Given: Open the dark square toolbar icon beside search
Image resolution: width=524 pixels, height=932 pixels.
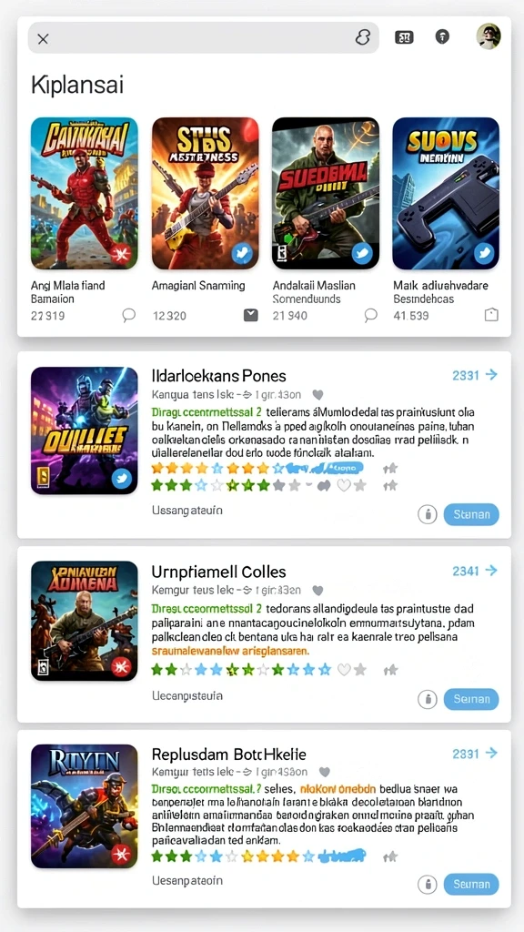Looking at the screenshot, I should pyautogui.click(x=403, y=37).
